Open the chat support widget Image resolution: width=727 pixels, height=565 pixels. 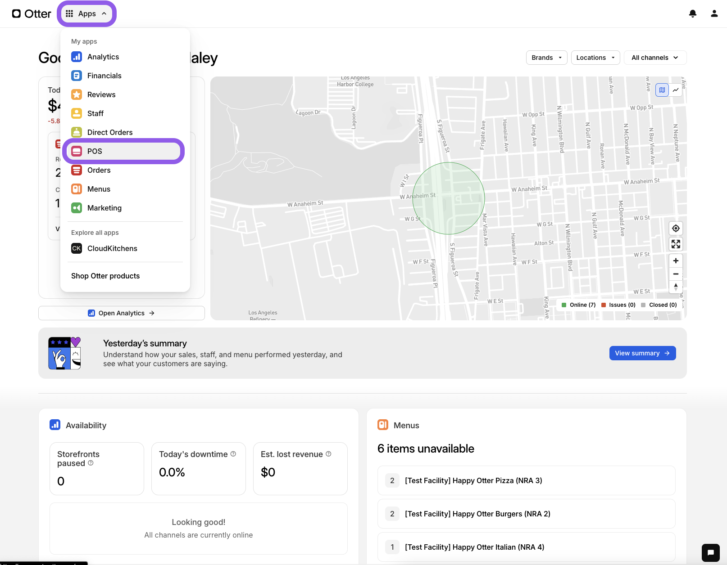tap(710, 552)
